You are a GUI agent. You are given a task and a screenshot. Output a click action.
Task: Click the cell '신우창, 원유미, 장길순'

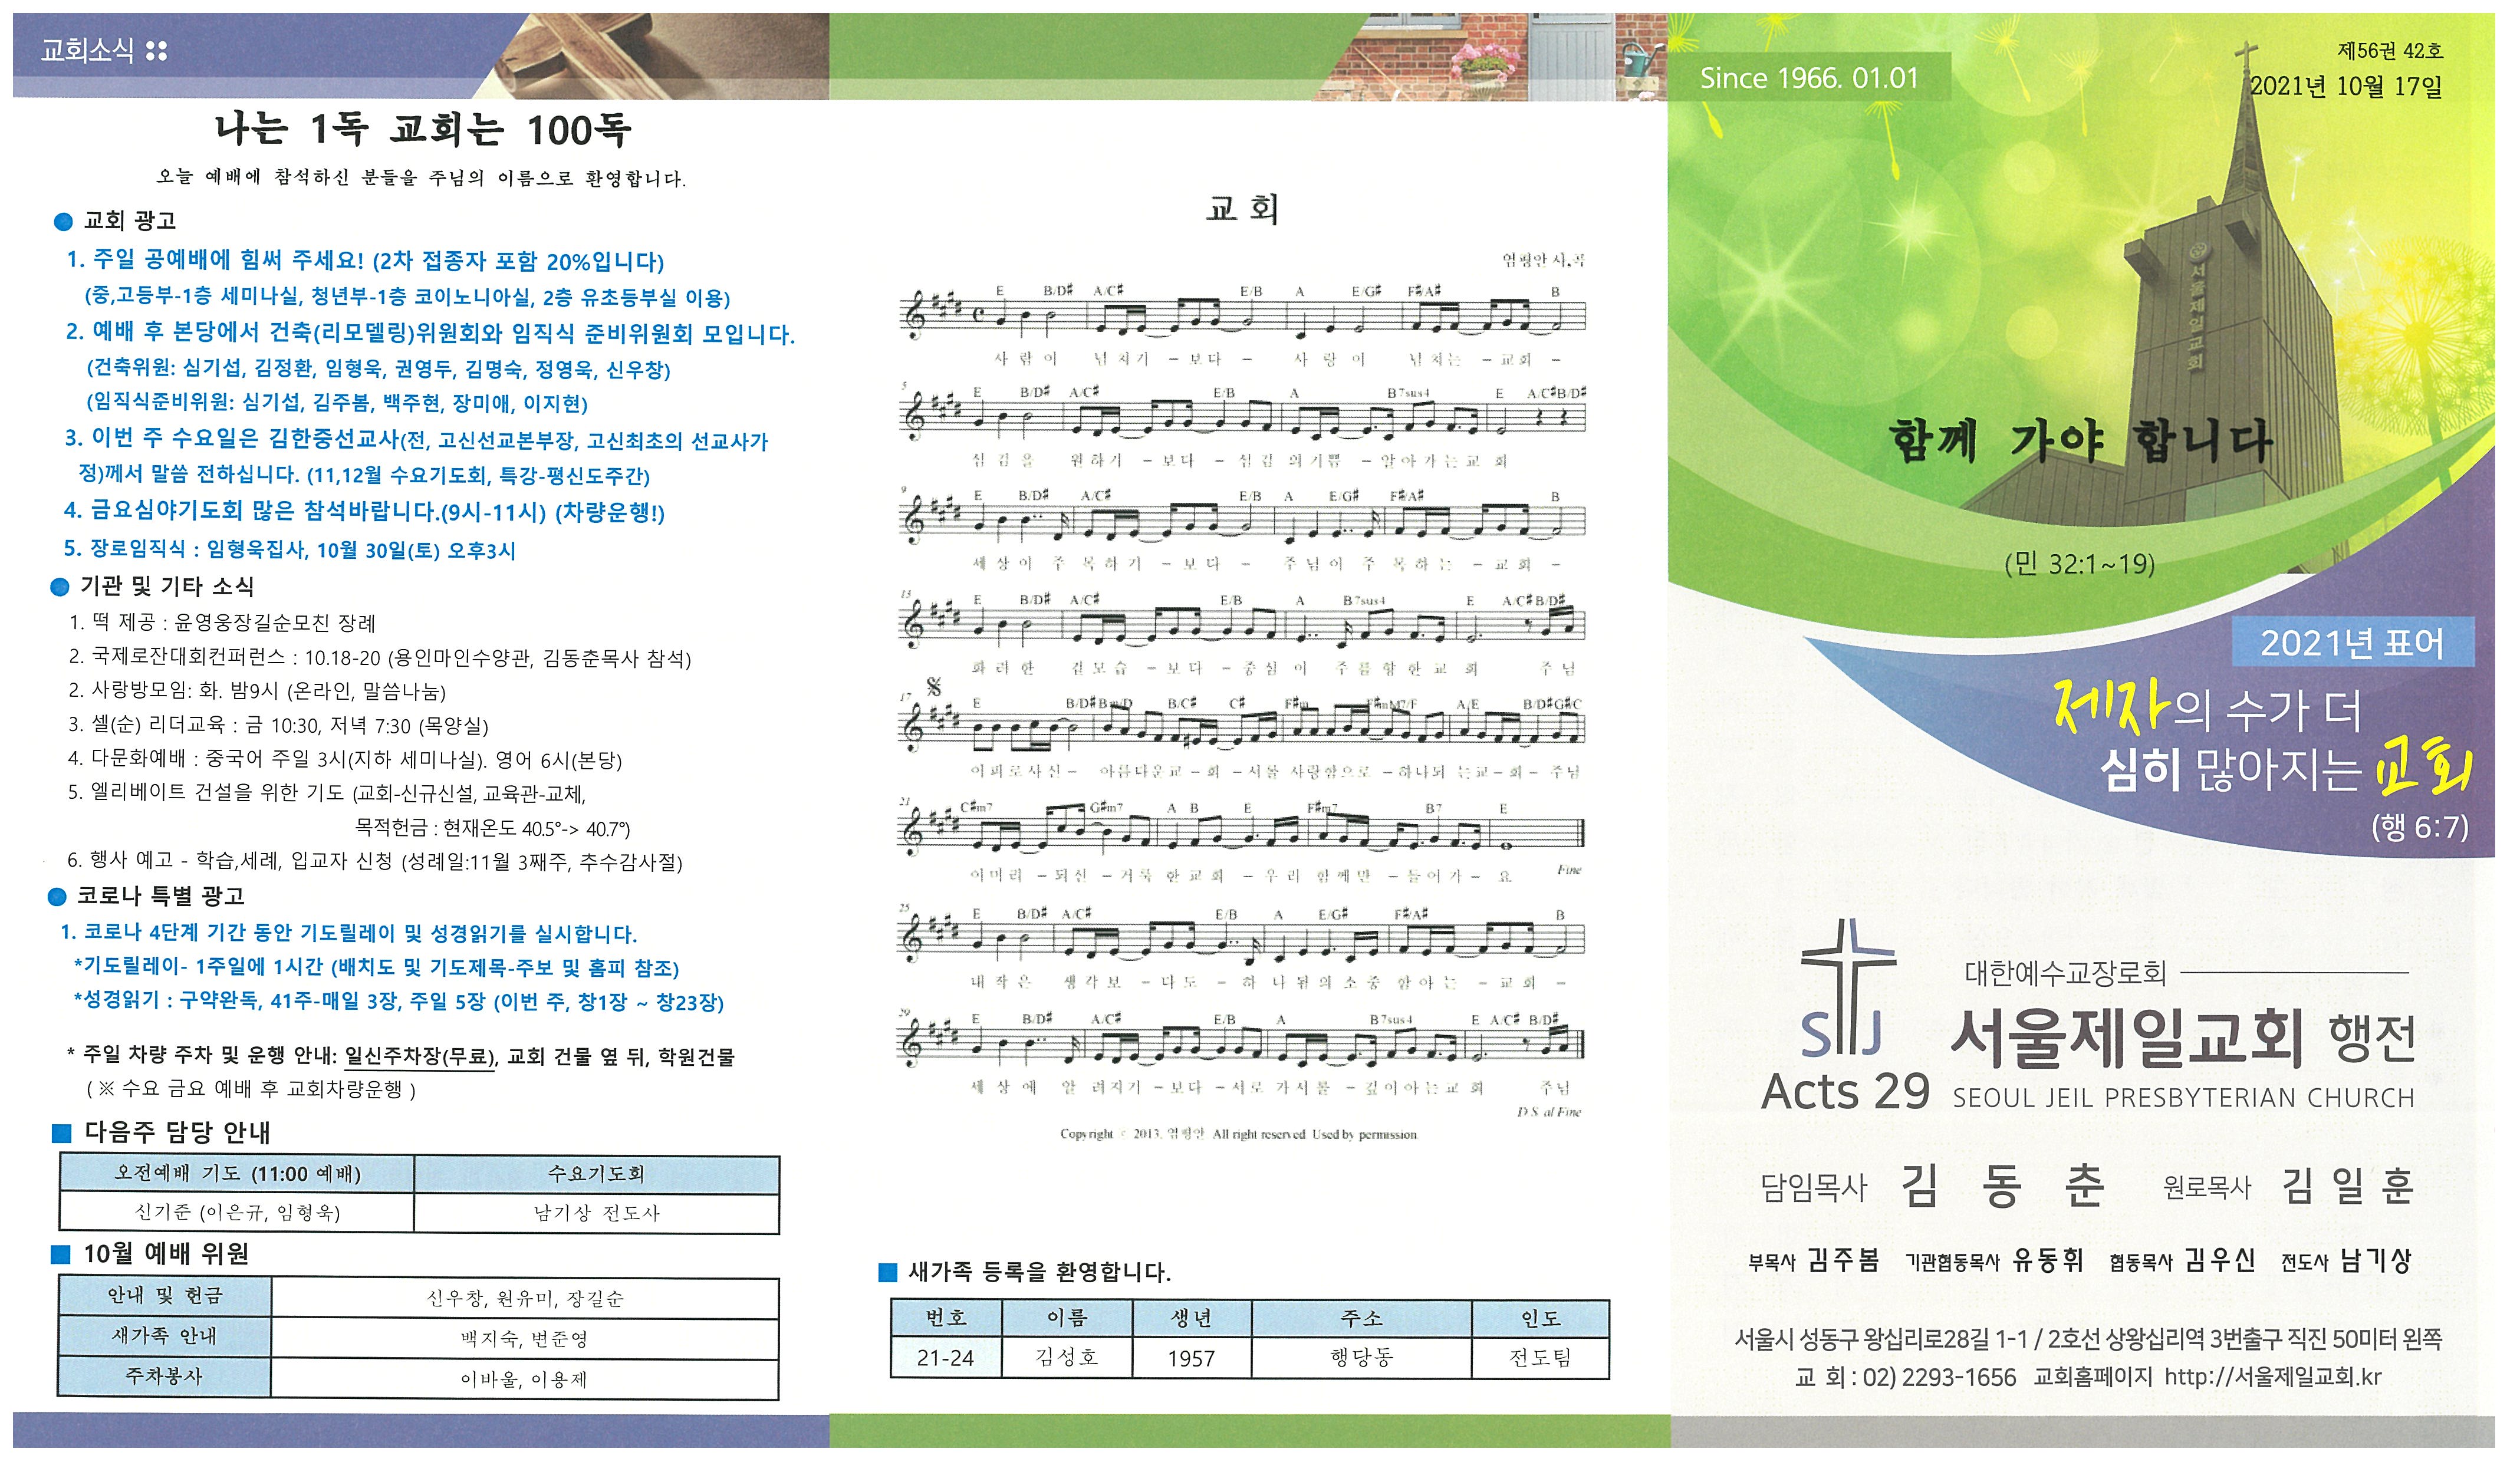pos(525,1299)
